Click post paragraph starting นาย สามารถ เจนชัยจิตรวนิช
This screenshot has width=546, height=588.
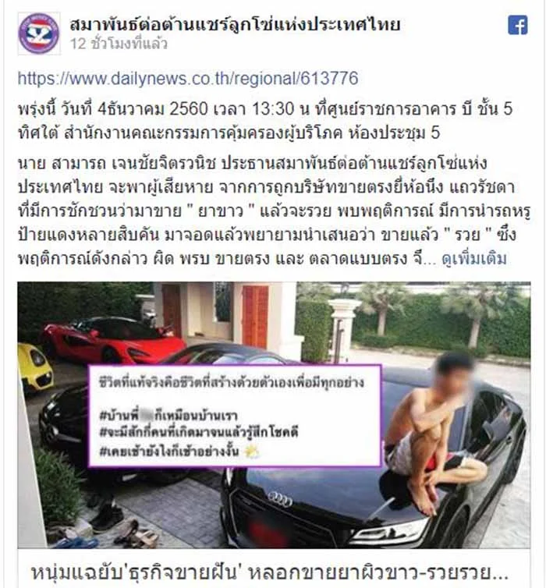pos(274,211)
